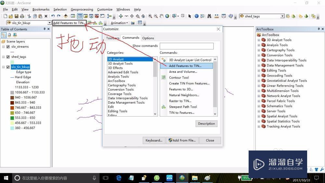Click the File Explorer taskbar icon
The width and height of the screenshot is (325, 183).
(195, 178)
